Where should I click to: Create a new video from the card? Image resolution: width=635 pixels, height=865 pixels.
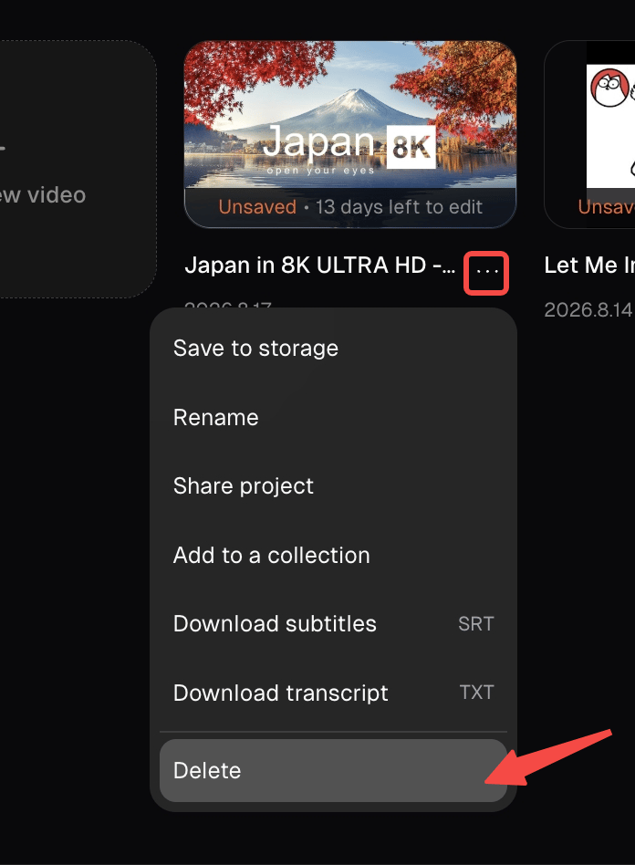78,169
